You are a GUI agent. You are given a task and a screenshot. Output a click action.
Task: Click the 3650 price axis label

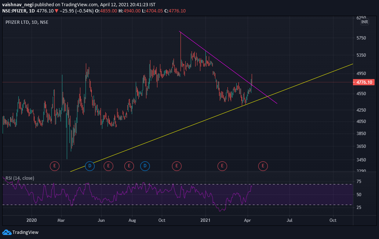click(x=361, y=146)
